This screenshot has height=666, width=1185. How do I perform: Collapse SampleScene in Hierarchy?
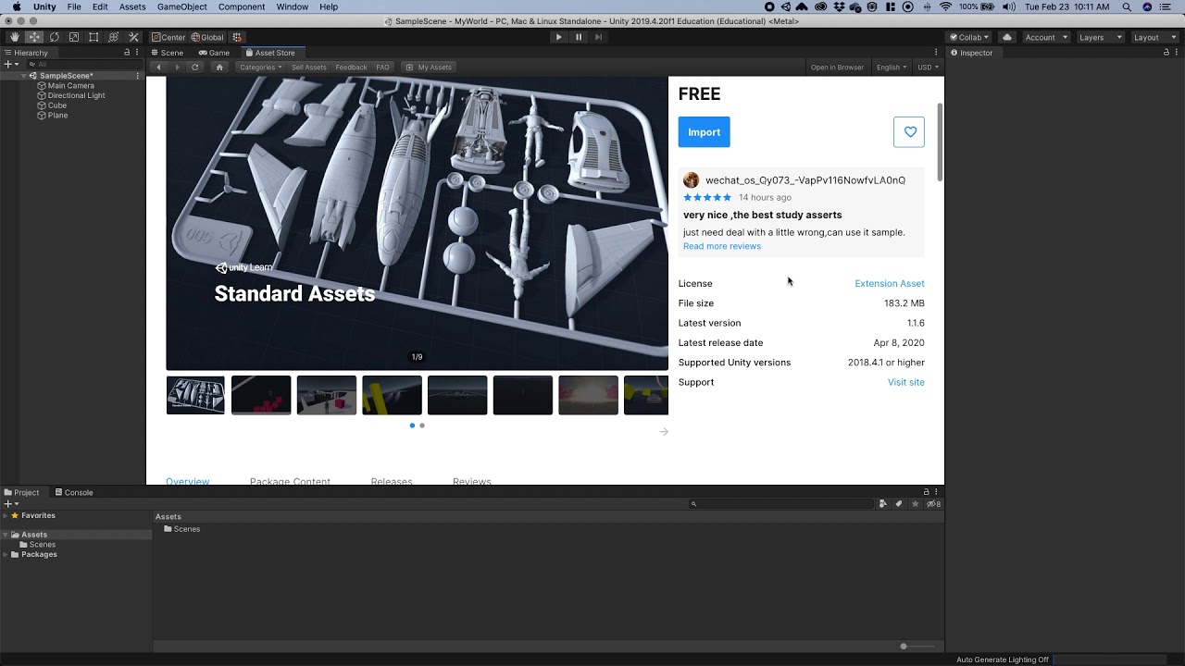(x=25, y=76)
